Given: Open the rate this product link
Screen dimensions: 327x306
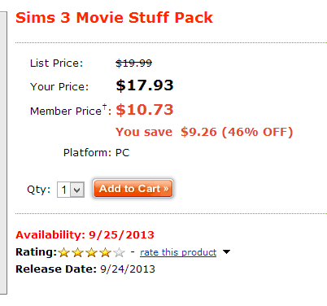Looking at the screenshot, I should coord(178,252).
